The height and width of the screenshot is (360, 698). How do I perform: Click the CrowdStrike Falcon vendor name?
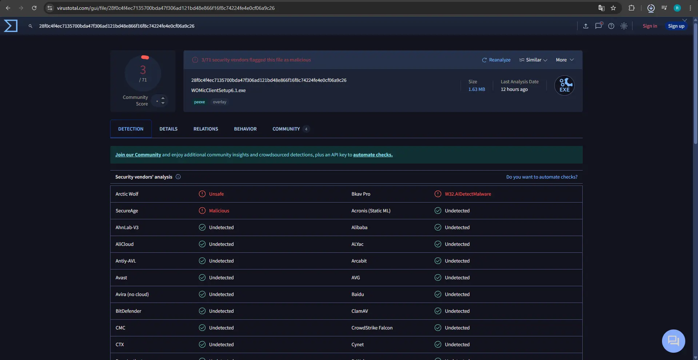(x=372, y=328)
